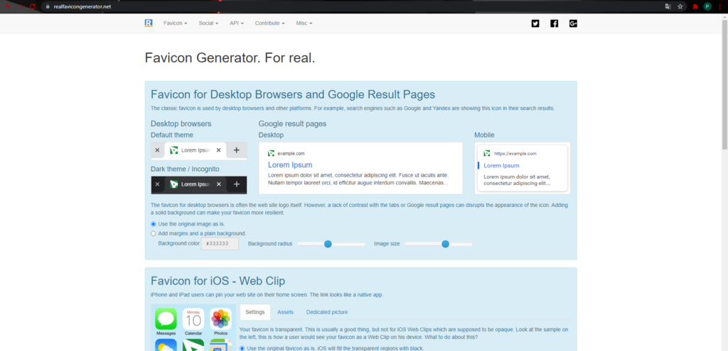Select iOS 'Use the original favicon as is' radio

[x=243, y=348]
